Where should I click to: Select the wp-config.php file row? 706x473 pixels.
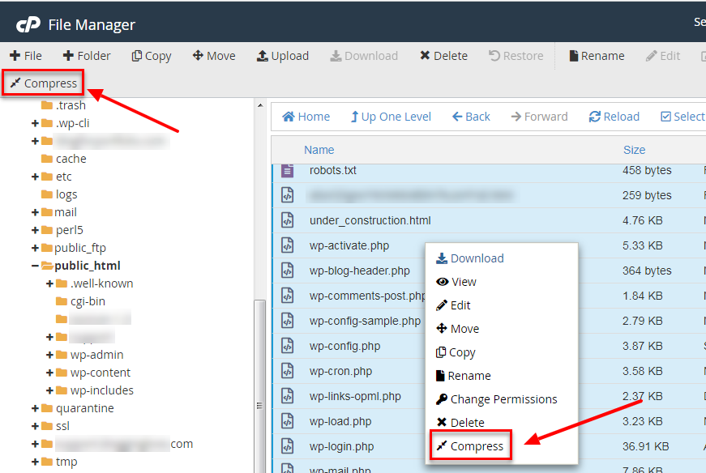pos(344,346)
